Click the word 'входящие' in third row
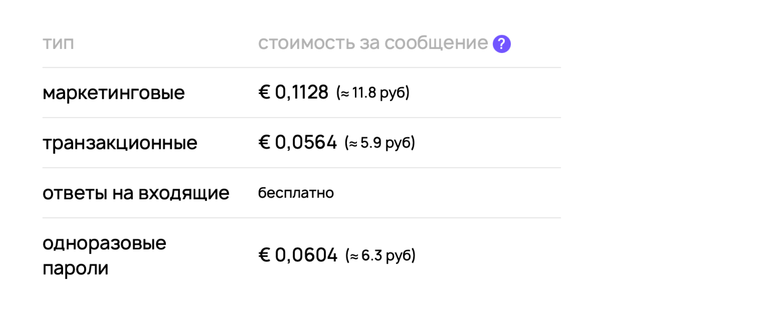The height and width of the screenshot is (310, 780). coord(184,193)
